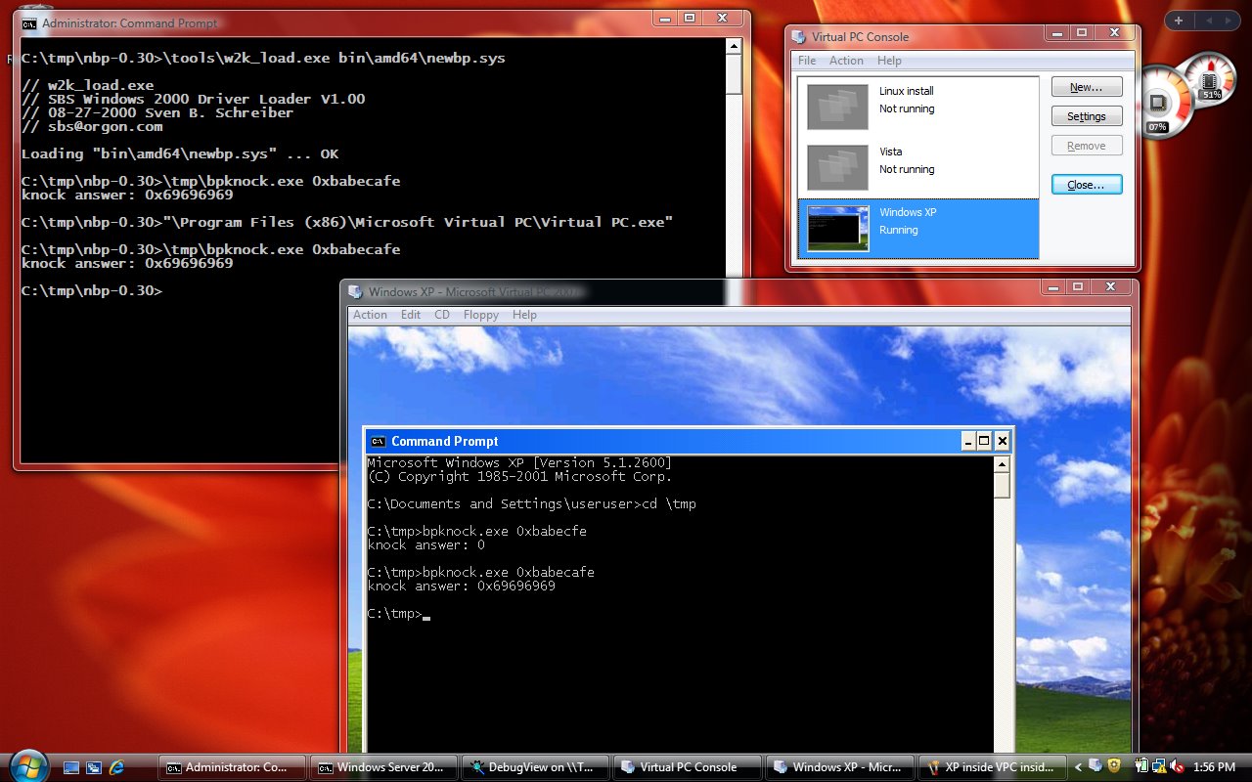Open CD menu in Windows XP window
The image size is (1252, 782).
pyautogui.click(x=442, y=315)
